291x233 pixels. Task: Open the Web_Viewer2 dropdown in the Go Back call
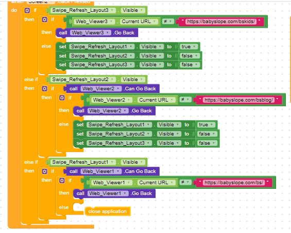[108, 111]
